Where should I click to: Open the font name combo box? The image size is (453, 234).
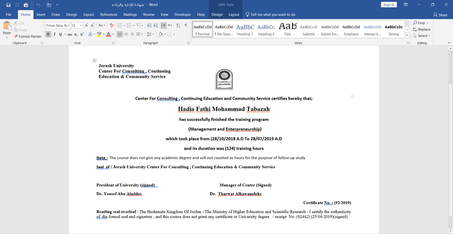tap(58, 26)
